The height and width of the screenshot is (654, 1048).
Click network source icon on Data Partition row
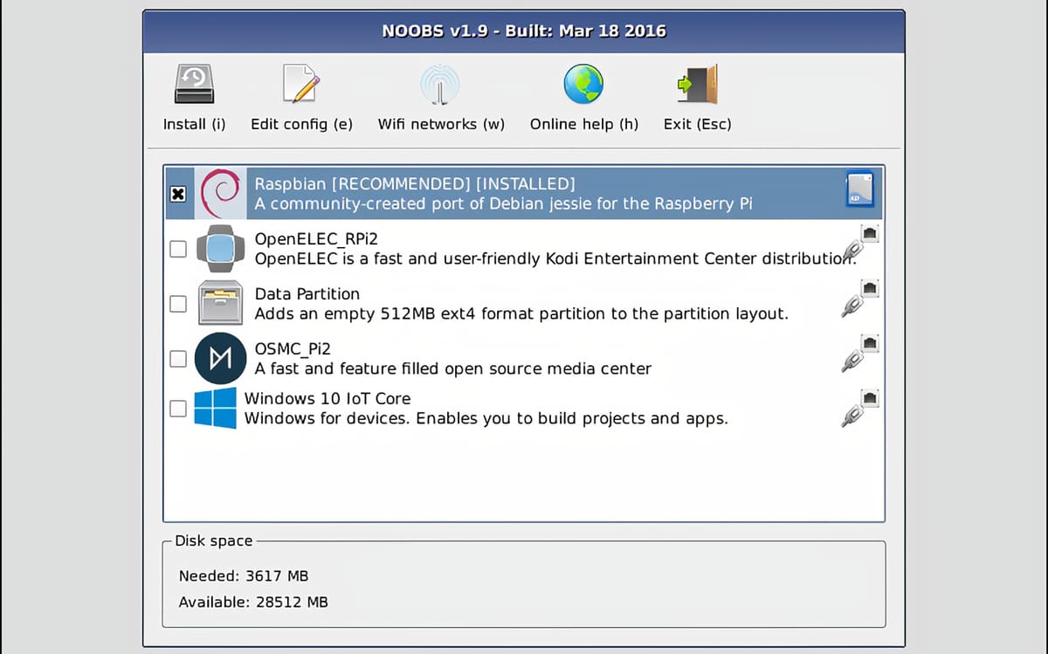tap(861, 299)
